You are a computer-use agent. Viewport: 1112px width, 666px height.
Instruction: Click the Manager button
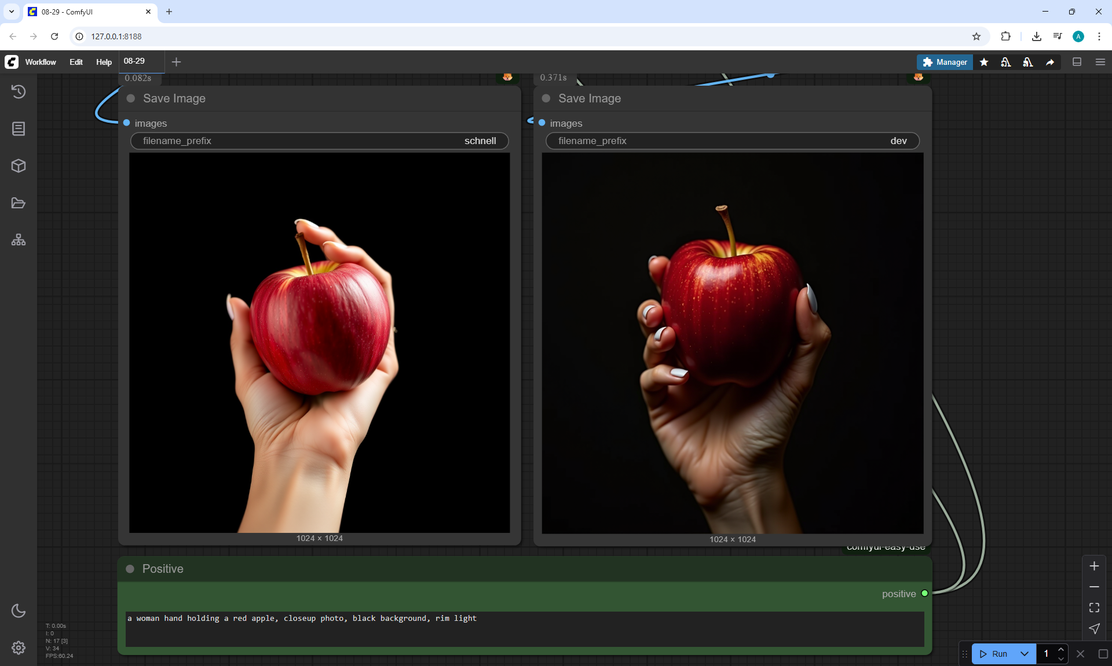[945, 62]
